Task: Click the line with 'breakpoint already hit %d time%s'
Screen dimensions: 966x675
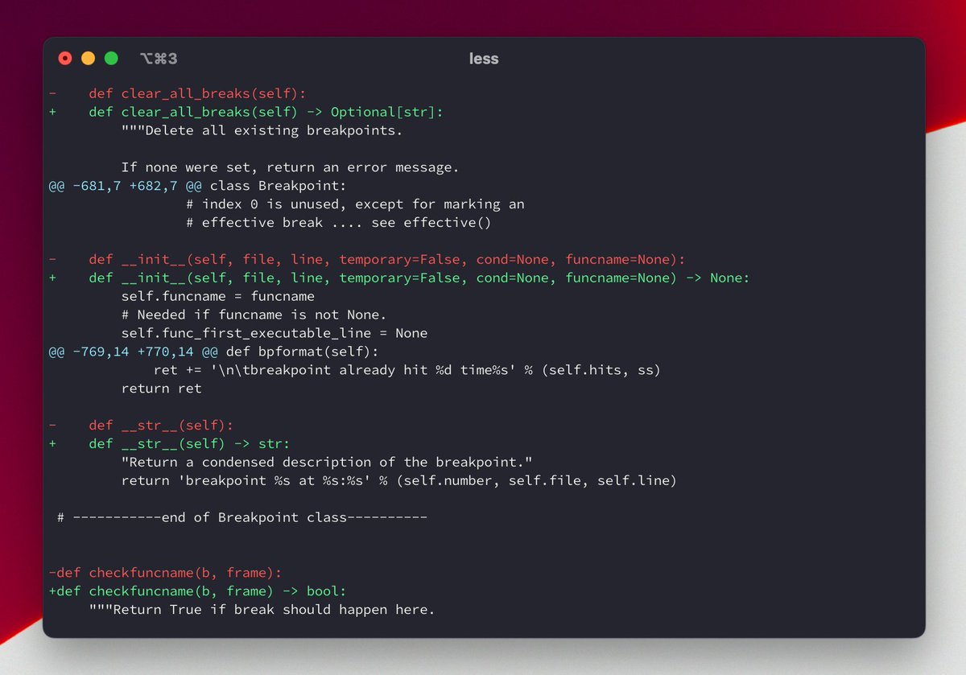Action: click(x=407, y=370)
